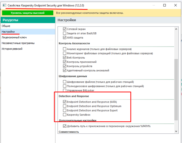Viewport: 182px width, 143px height.
Task: Enable Анализ журналов for file servers
Action: point(65,49)
